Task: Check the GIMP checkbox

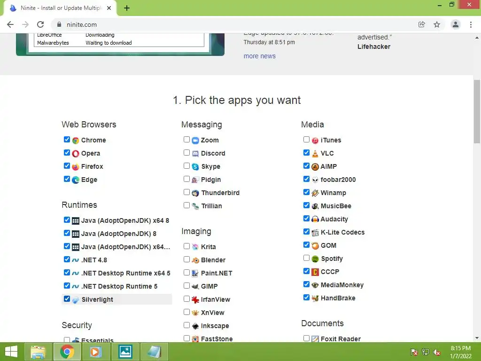Action: [186, 285]
